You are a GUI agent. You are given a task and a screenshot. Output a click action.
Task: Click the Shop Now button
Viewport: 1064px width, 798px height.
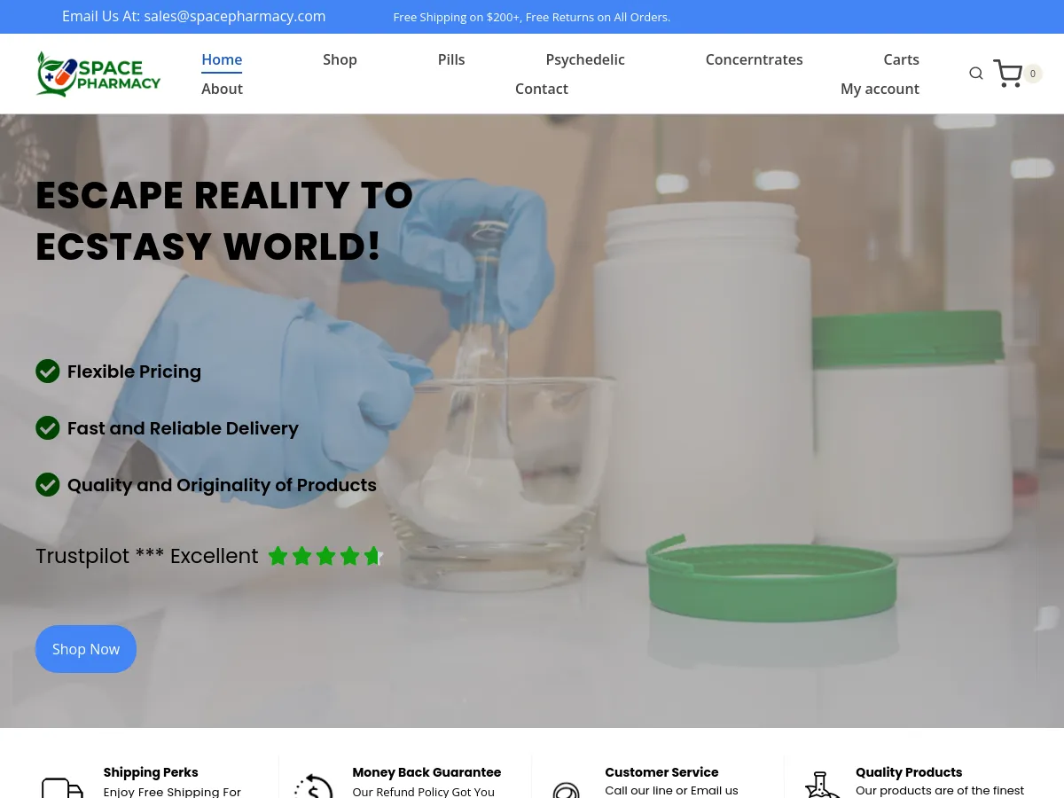tap(85, 649)
